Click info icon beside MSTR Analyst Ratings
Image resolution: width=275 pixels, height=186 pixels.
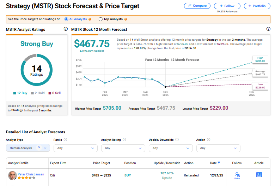[66, 29]
